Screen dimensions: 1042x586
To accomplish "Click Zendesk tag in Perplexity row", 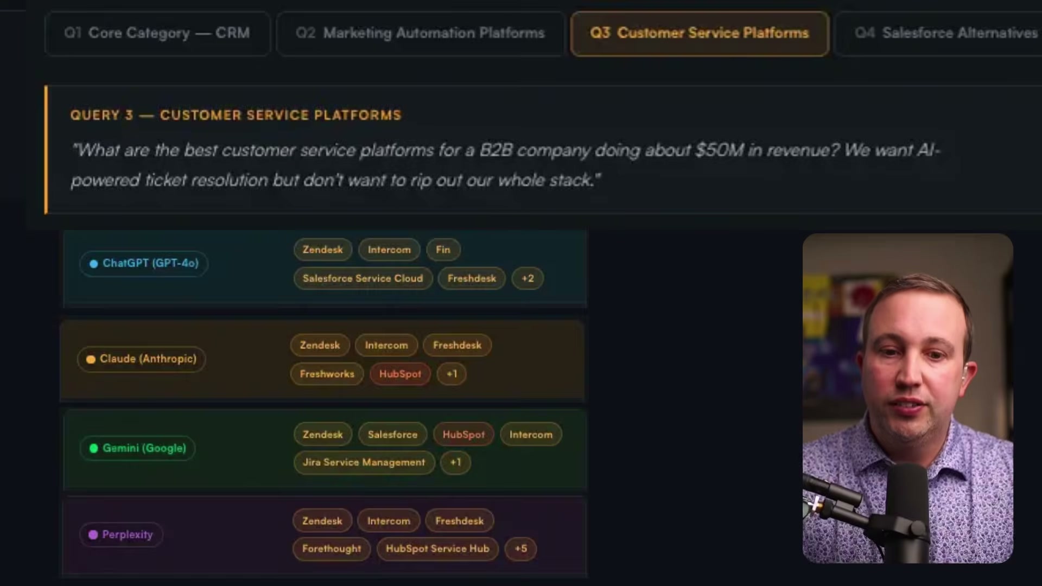I will click(x=322, y=521).
